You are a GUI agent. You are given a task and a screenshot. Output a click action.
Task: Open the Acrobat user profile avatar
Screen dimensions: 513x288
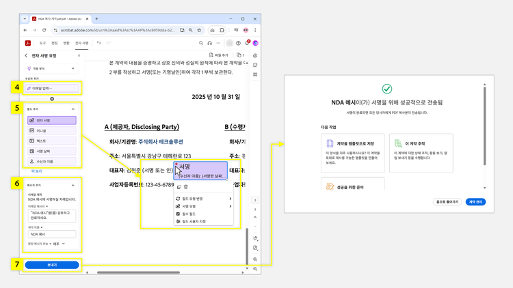tap(256, 43)
